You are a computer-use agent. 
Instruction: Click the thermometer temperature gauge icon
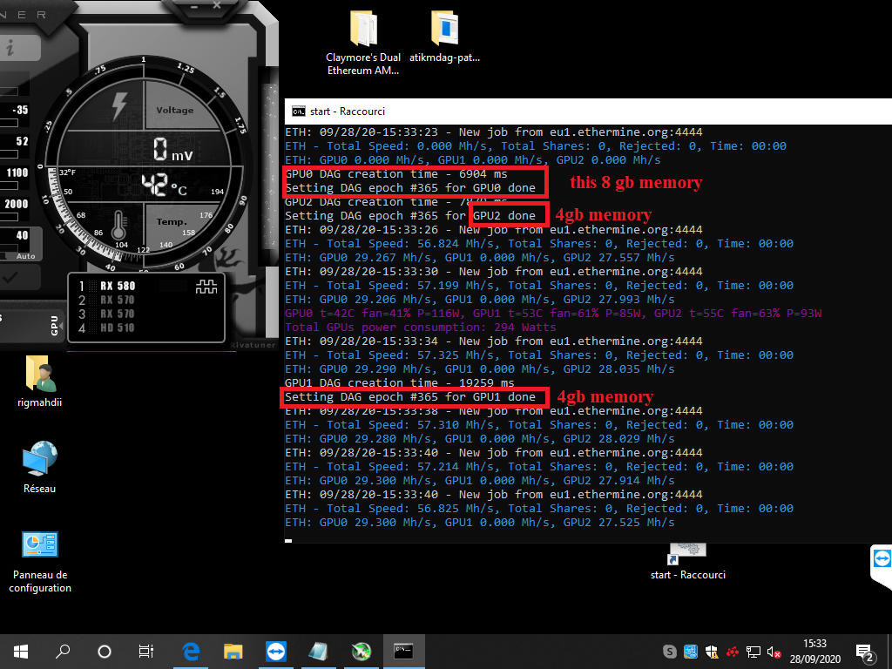118,226
